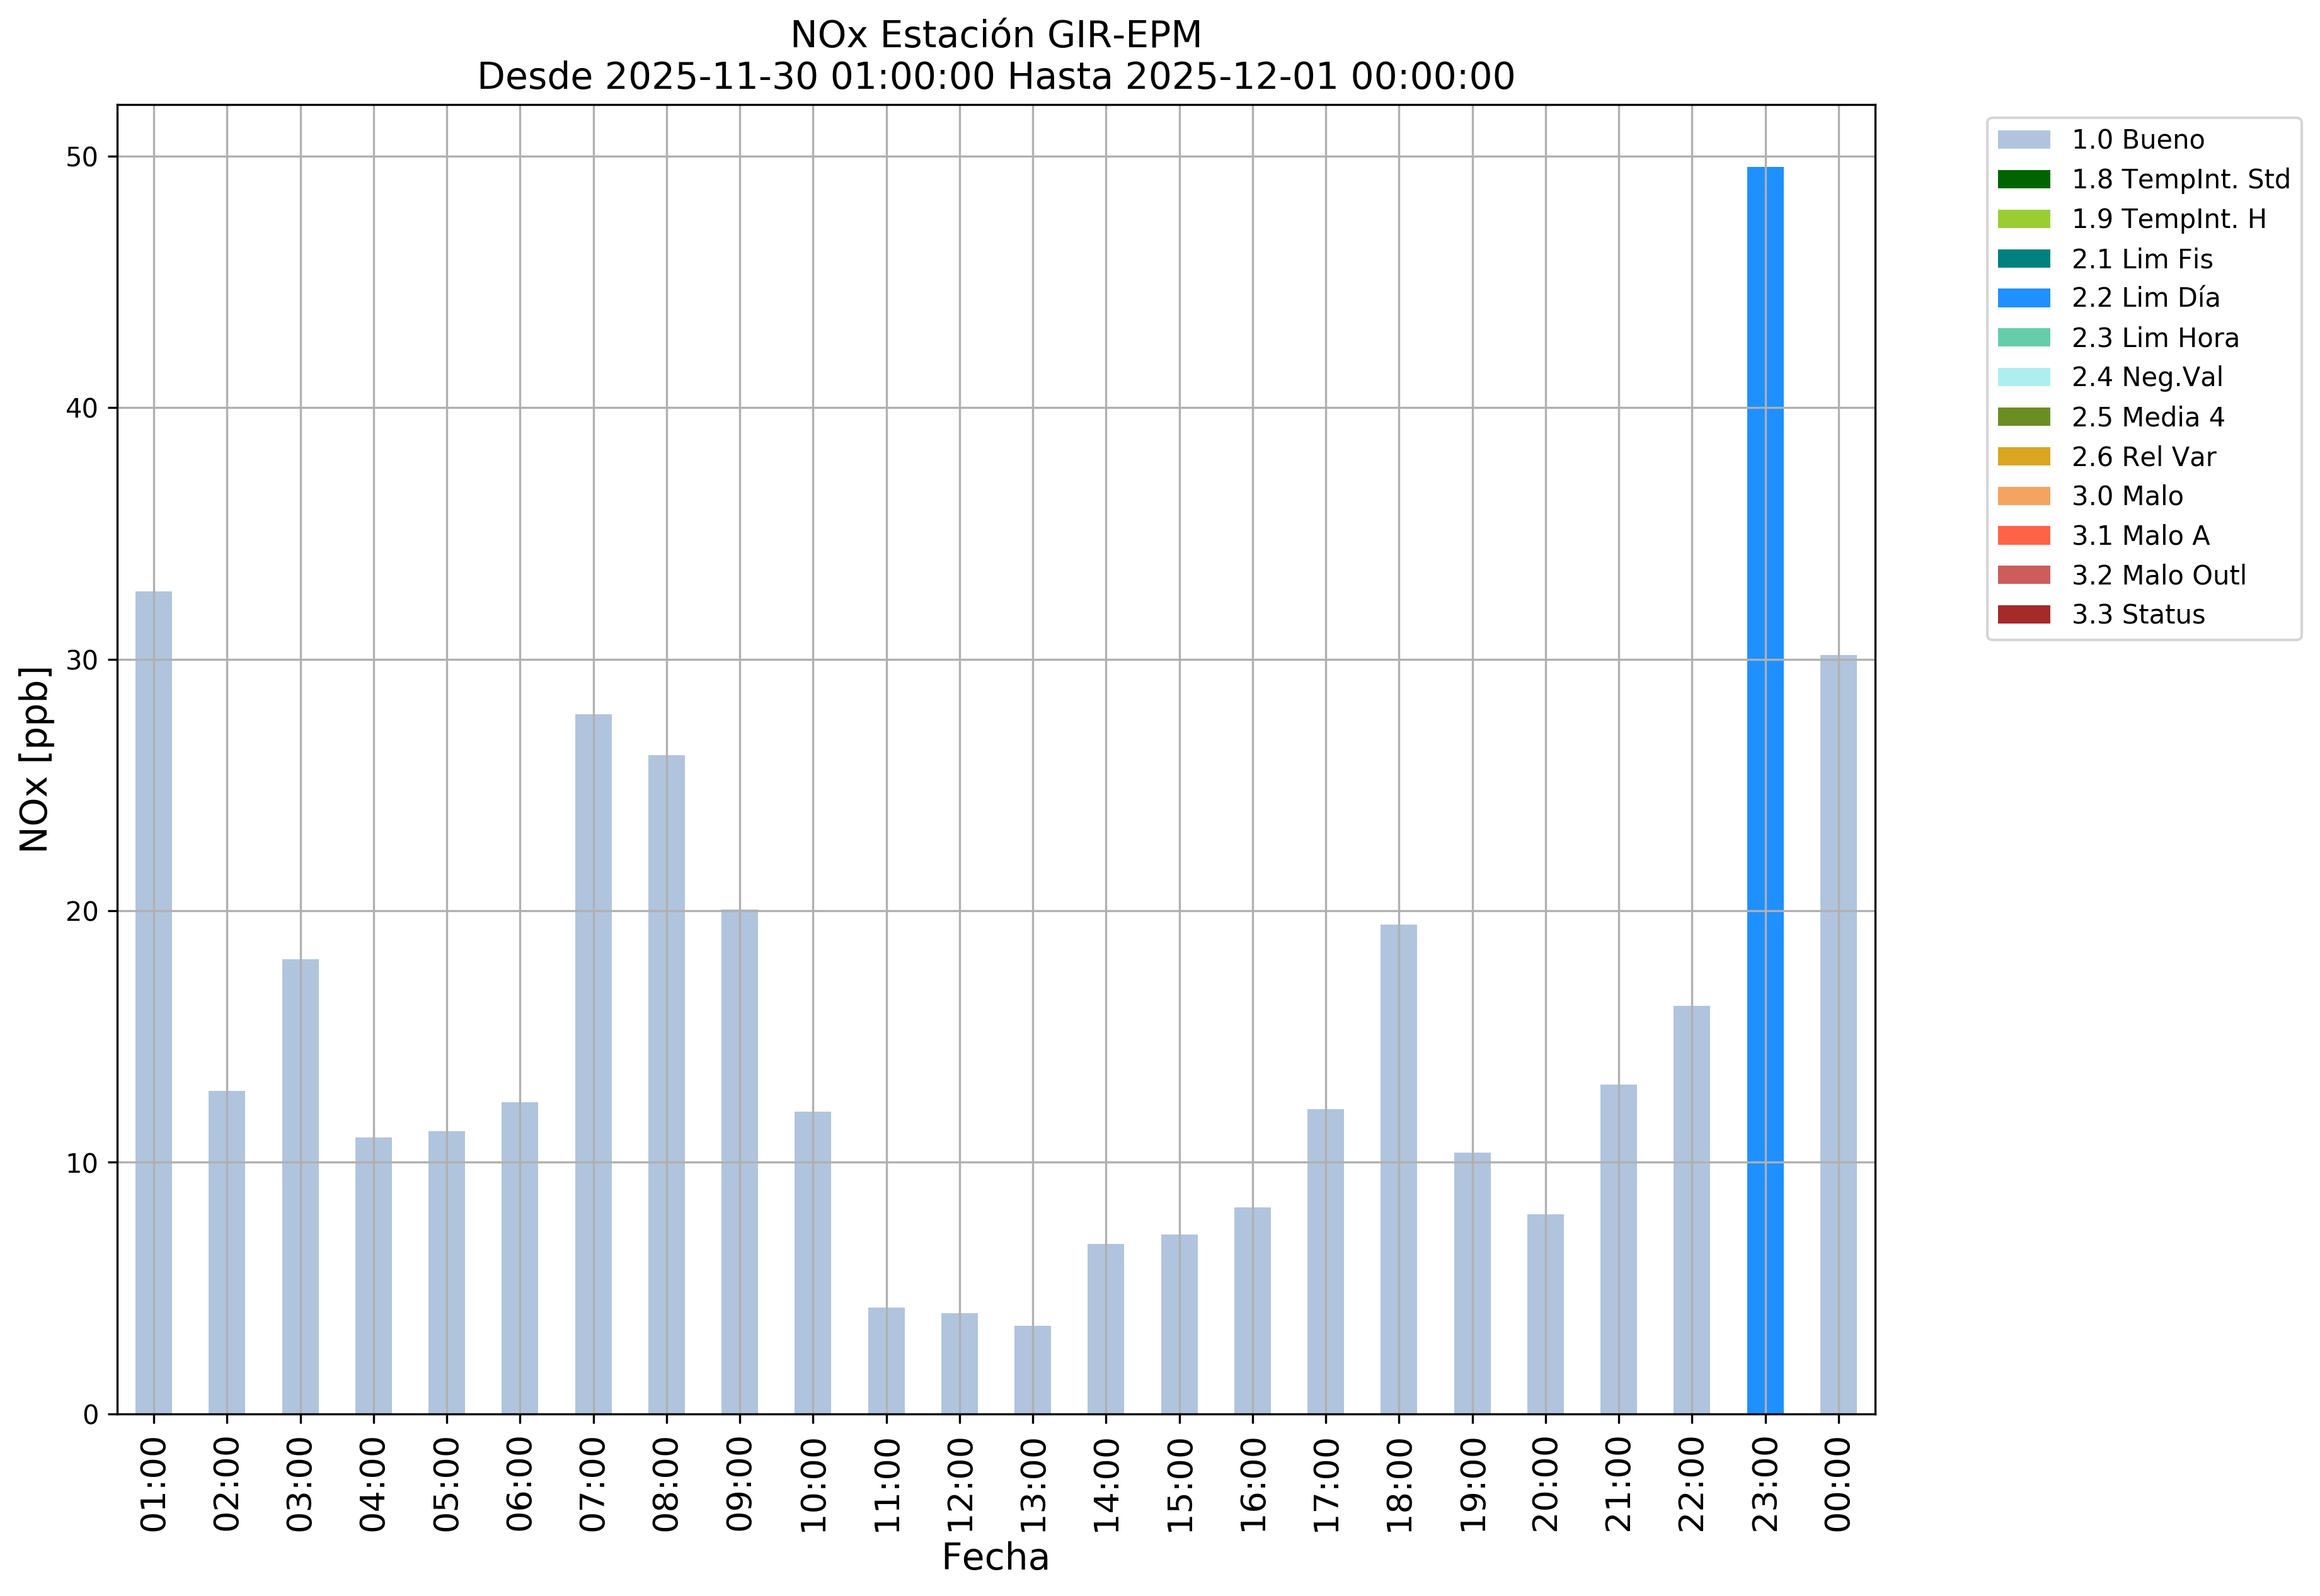Click the 2.4 Neg.Val legend label

(x=2147, y=377)
